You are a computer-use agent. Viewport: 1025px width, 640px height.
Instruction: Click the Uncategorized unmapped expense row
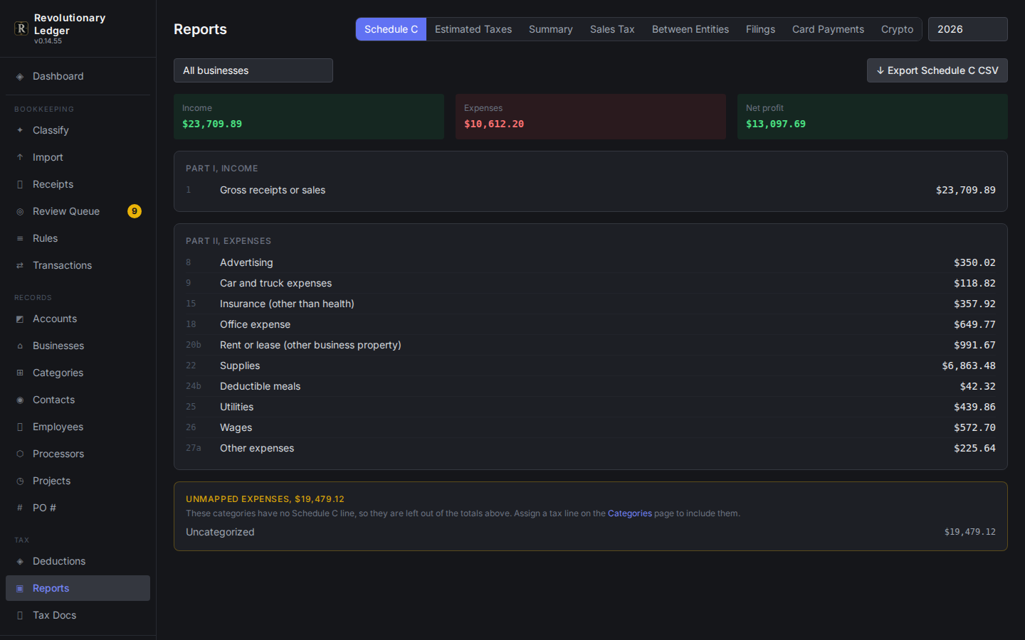pyautogui.click(x=591, y=532)
